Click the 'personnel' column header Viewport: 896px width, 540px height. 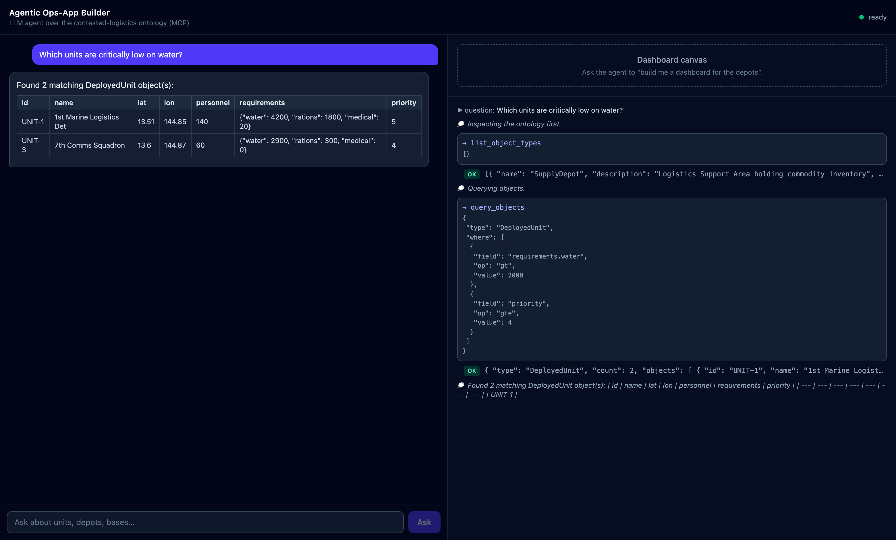pos(213,103)
